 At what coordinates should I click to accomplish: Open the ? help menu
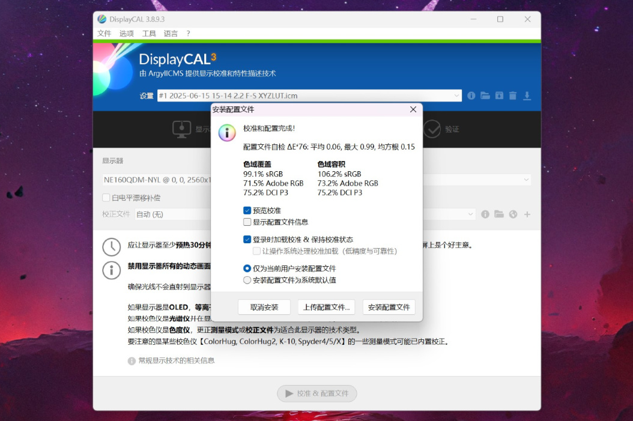point(188,34)
